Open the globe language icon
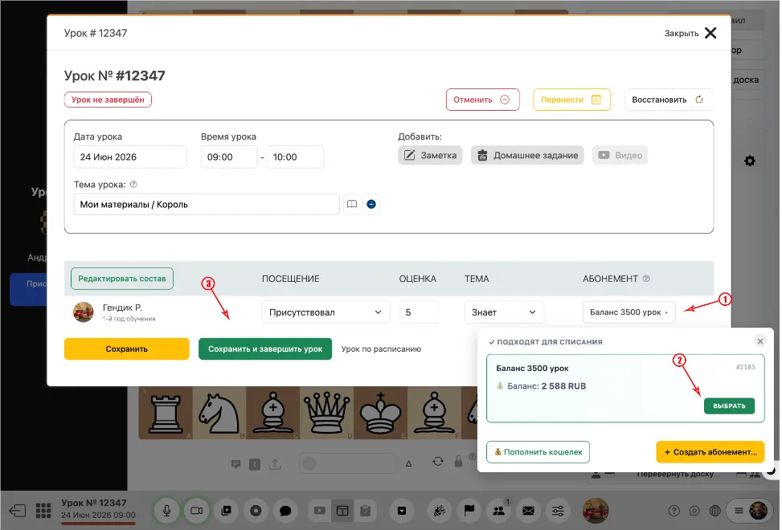This screenshot has height=530, width=782. tap(715, 511)
